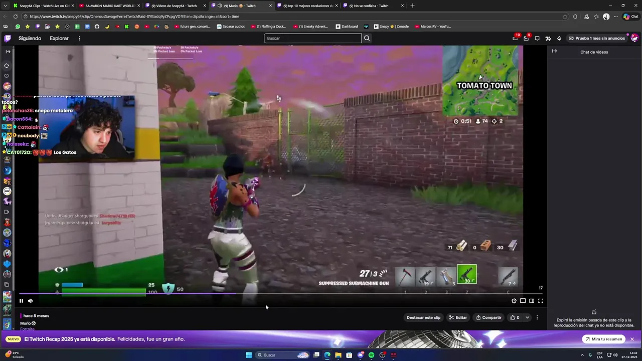Open the Copilot Chat button
Image resolution: width=642 pixels, height=361 pixels.
point(630,17)
